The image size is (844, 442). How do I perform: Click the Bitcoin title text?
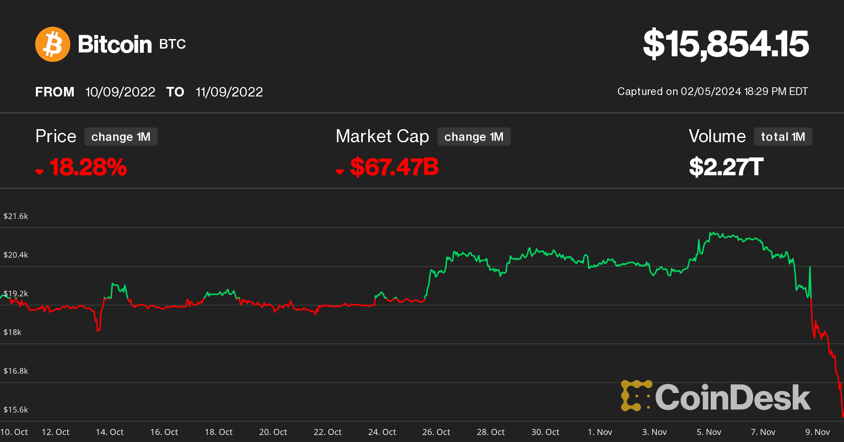115,44
